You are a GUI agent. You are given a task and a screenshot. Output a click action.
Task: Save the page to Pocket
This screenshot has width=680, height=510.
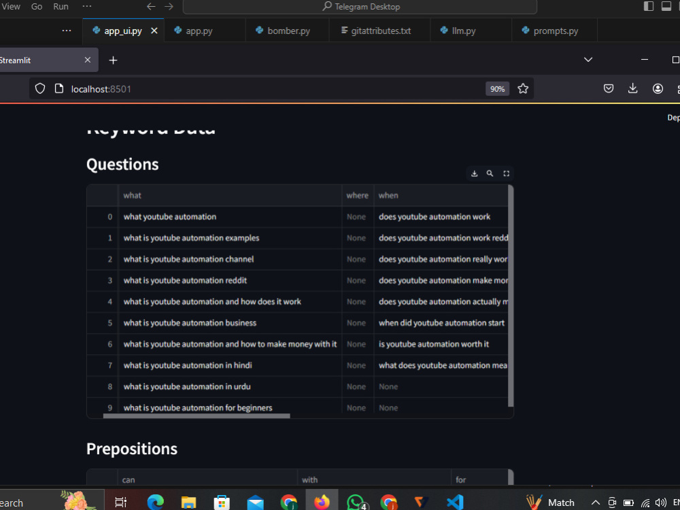pyautogui.click(x=609, y=89)
